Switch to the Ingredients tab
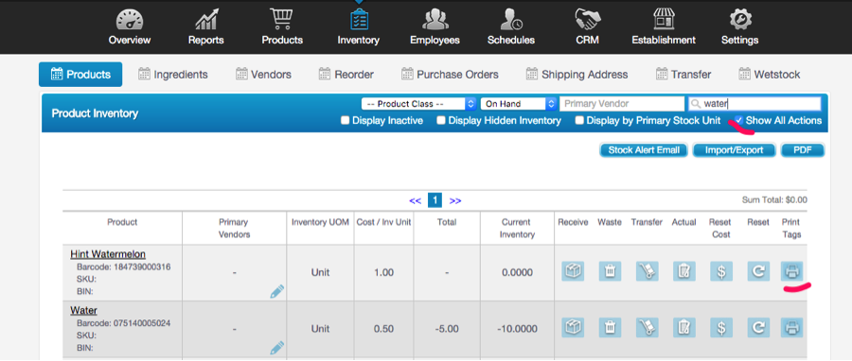 (x=173, y=75)
